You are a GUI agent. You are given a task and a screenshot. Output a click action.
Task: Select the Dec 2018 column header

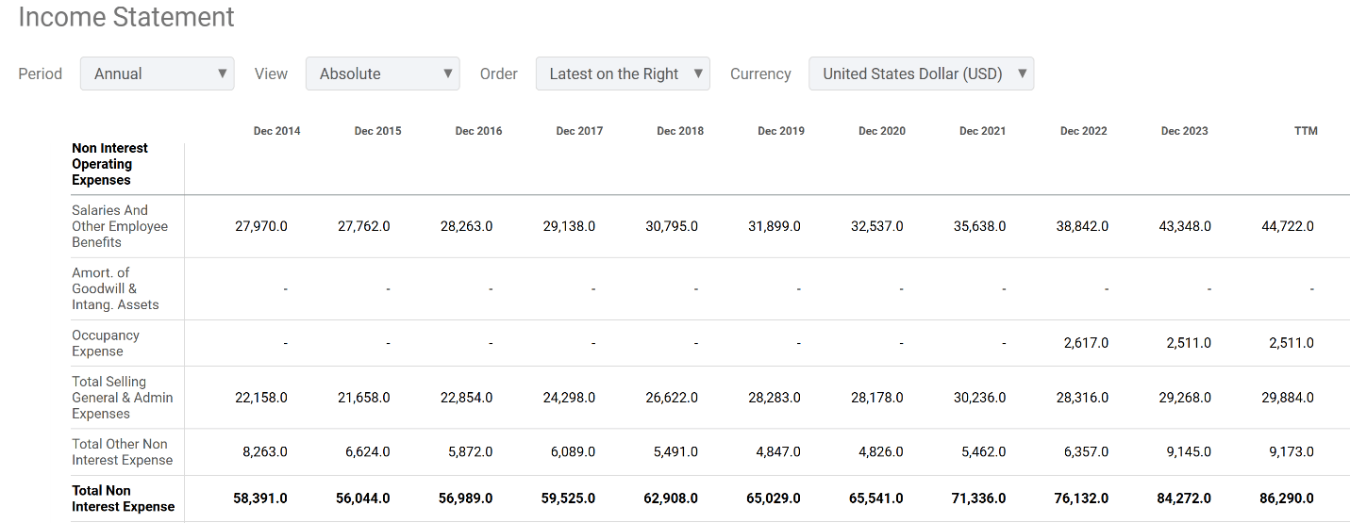coord(680,131)
